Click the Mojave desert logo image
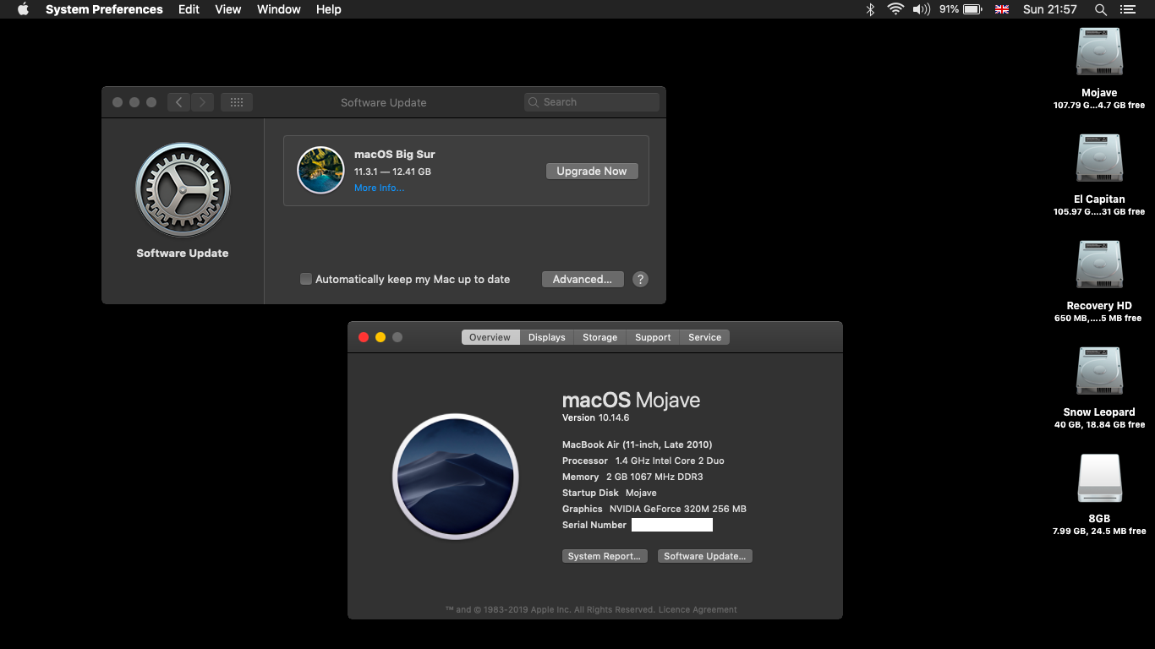The image size is (1155, 649). point(456,477)
